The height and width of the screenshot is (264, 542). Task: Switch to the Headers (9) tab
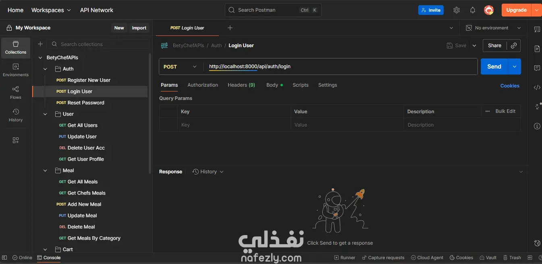[241, 85]
